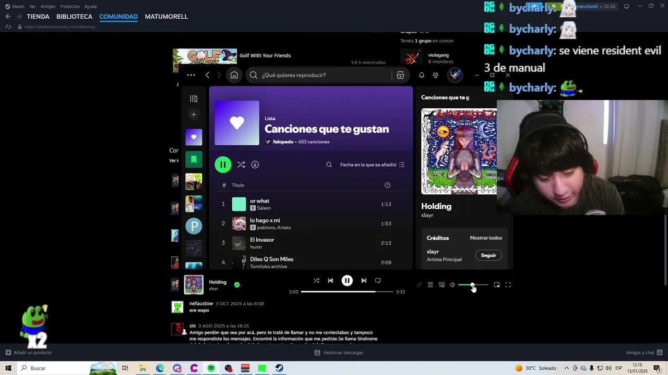Screen dimensions: 668x375
Task: Open Windows Start menu
Action: pyautogui.click(x=8, y=368)
